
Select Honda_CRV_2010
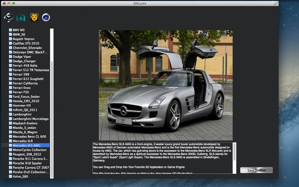(x=26, y=101)
